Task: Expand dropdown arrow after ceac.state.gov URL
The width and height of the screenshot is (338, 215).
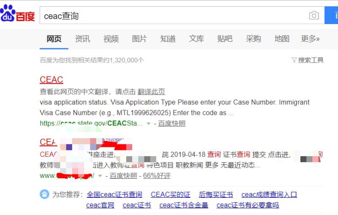Action: point(148,123)
